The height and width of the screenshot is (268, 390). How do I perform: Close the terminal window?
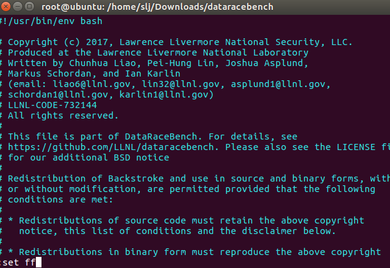click(x=6, y=7)
